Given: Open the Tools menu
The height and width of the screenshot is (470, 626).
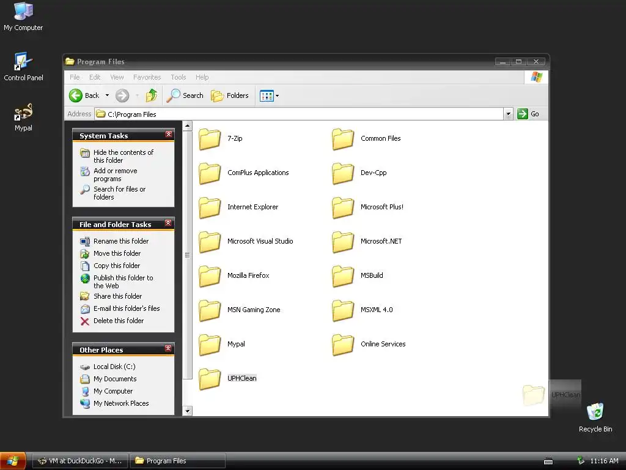Looking at the screenshot, I should tap(179, 77).
